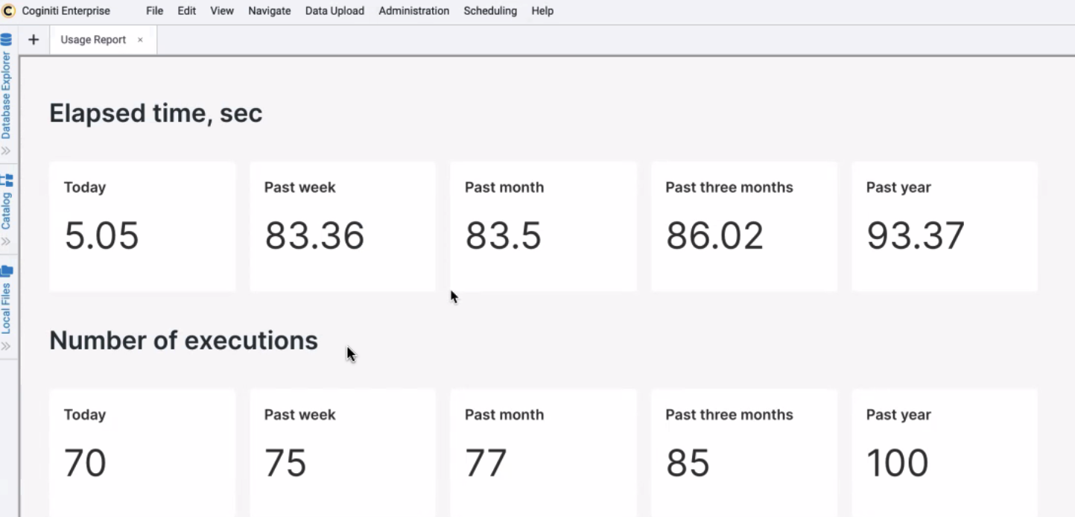Open the Local Files panel
This screenshot has width=1075, height=517.
point(7,301)
